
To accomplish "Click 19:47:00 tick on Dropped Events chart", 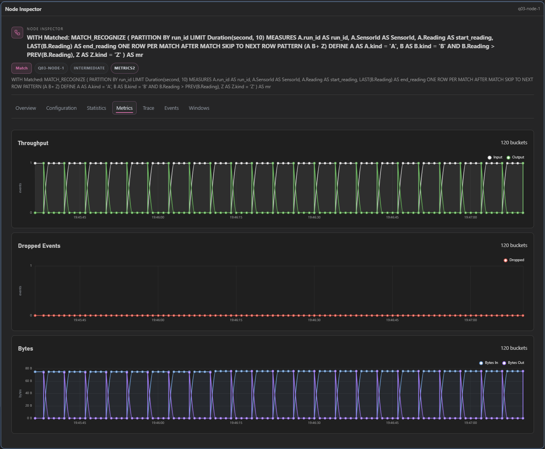I will (x=470, y=320).
